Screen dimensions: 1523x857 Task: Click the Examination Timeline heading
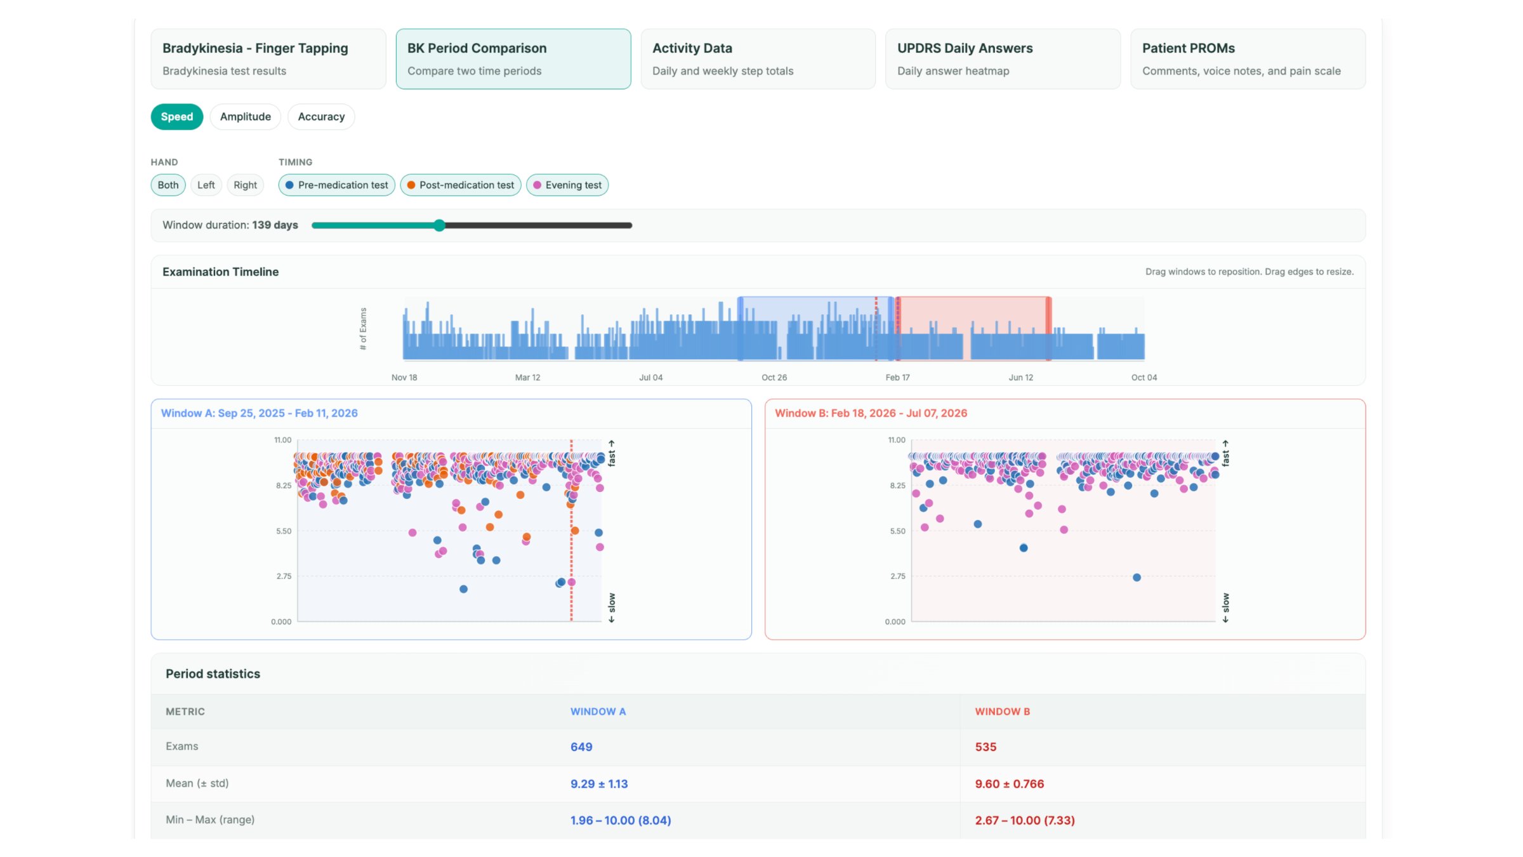coord(220,272)
